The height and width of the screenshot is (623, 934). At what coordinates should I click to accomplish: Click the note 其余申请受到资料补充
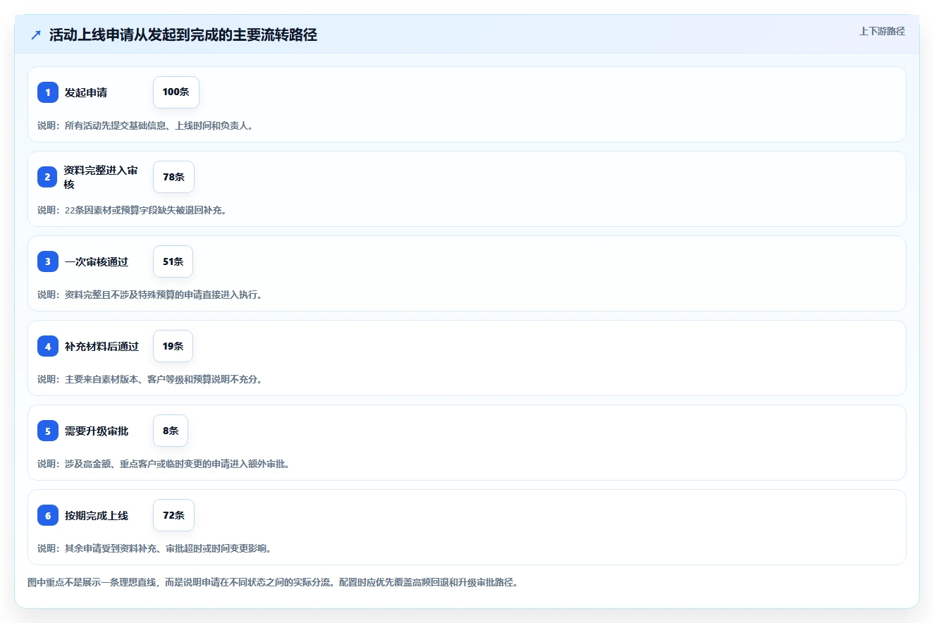pos(154,548)
